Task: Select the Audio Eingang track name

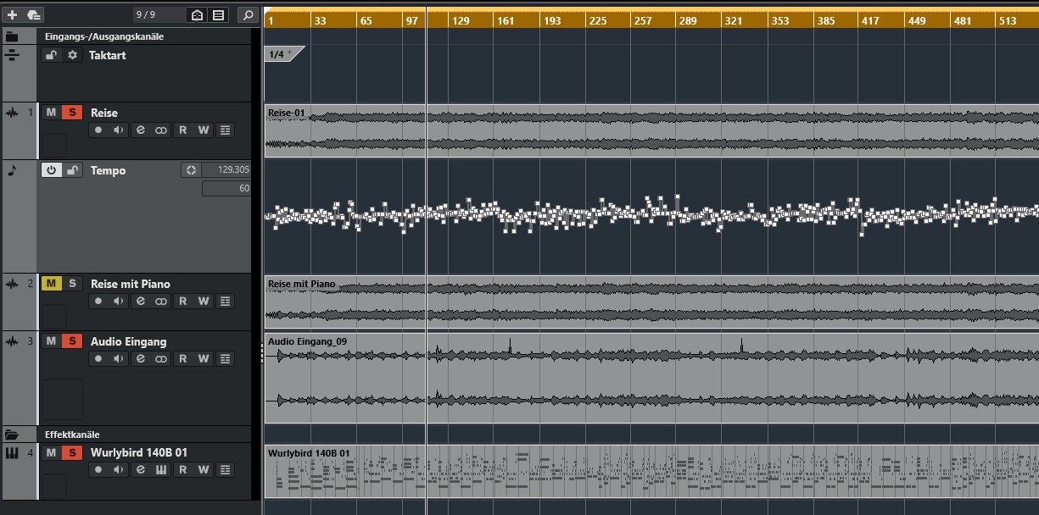Action: [129, 341]
